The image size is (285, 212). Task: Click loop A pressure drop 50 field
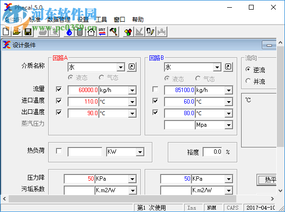pos(80,179)
